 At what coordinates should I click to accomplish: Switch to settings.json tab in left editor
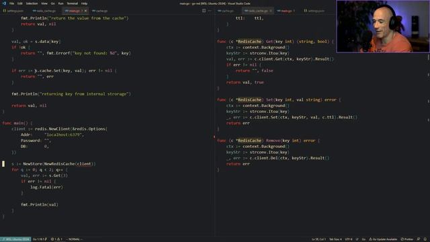pos(13,11)
